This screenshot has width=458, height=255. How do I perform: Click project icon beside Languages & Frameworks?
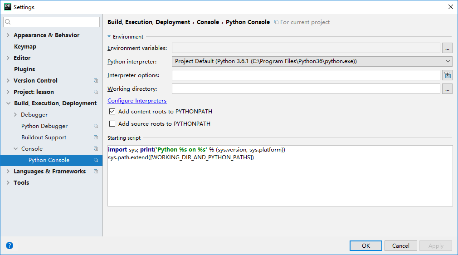[96, 172]
